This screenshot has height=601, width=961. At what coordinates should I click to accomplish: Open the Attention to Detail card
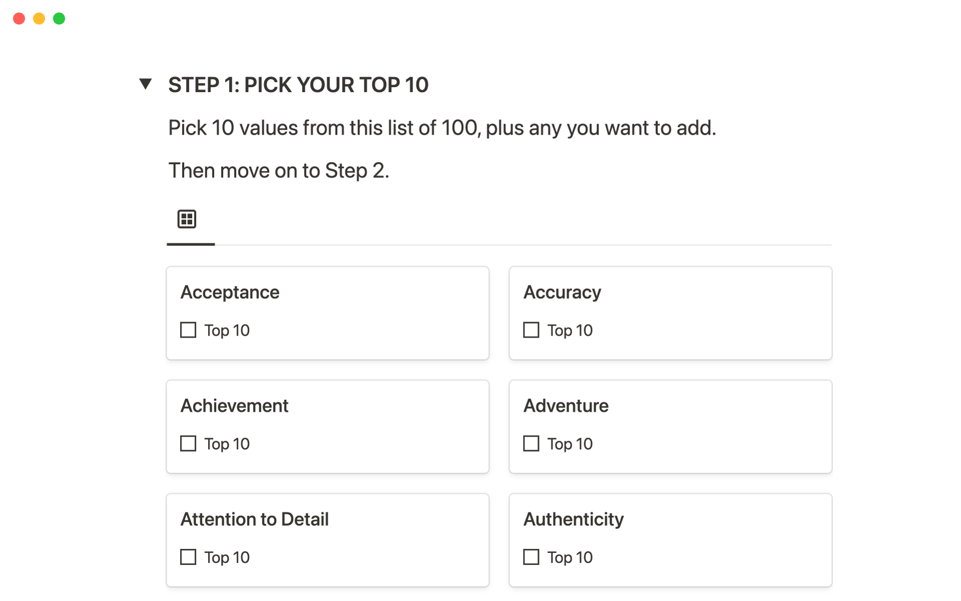click(254, 519)
